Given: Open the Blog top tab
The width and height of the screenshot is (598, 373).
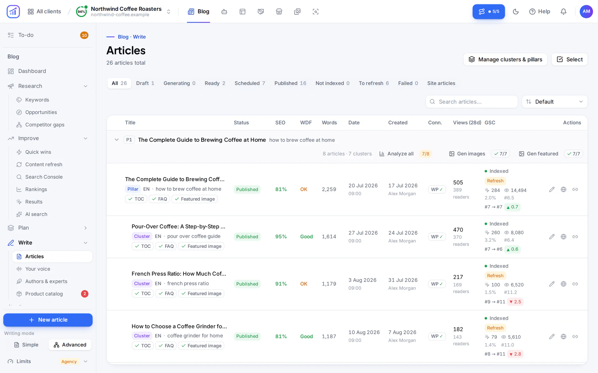Looking at the screenshot, I should [x=198, y=12].
